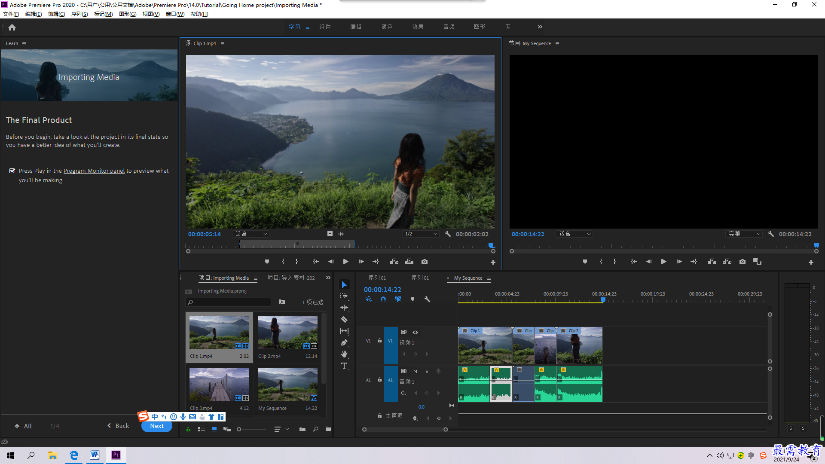
Task: Solo audio track A1
Action: coord(427,371)
